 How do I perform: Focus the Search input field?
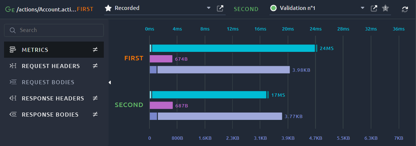click(x=54, y=30)
